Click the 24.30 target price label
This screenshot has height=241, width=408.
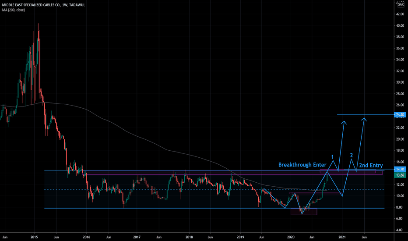400,115
